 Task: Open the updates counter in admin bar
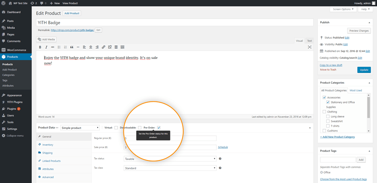click(34, 3)
